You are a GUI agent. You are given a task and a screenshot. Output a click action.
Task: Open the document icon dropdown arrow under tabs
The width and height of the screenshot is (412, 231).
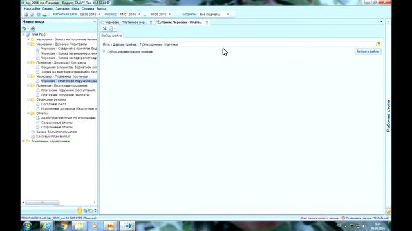point(115,28)
